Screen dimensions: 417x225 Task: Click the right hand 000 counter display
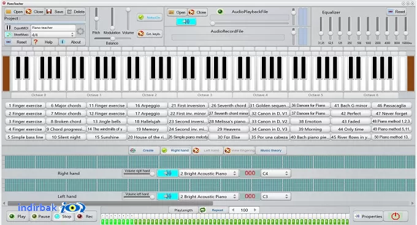(250, 174)
